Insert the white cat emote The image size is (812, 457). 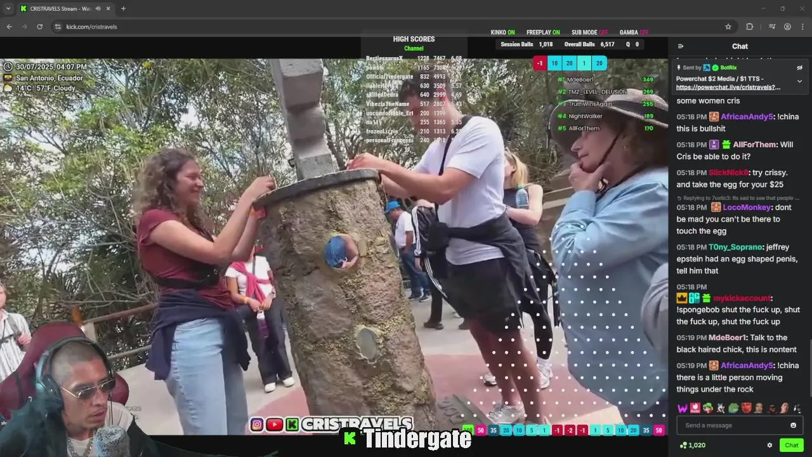click(x=721, y=408)
